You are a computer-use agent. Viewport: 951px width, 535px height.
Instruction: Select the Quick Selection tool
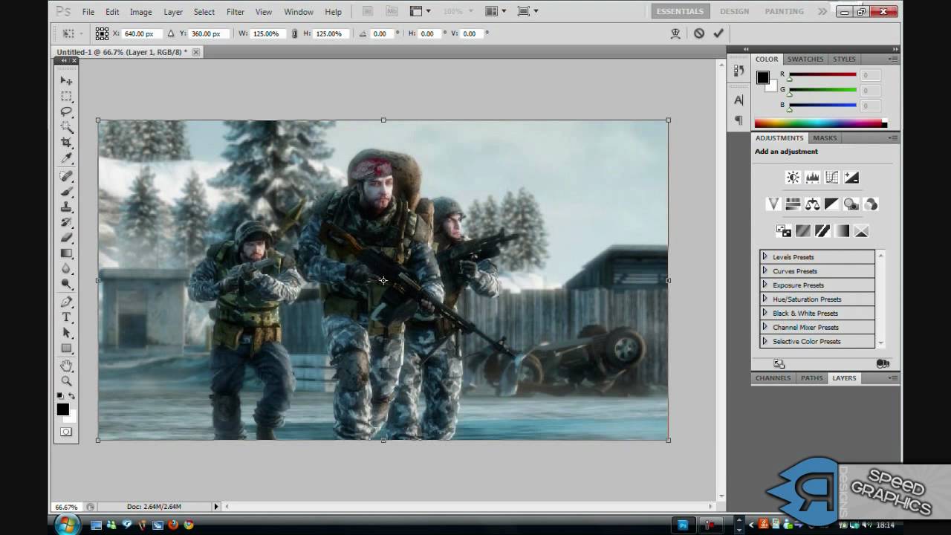pos(66,127)
